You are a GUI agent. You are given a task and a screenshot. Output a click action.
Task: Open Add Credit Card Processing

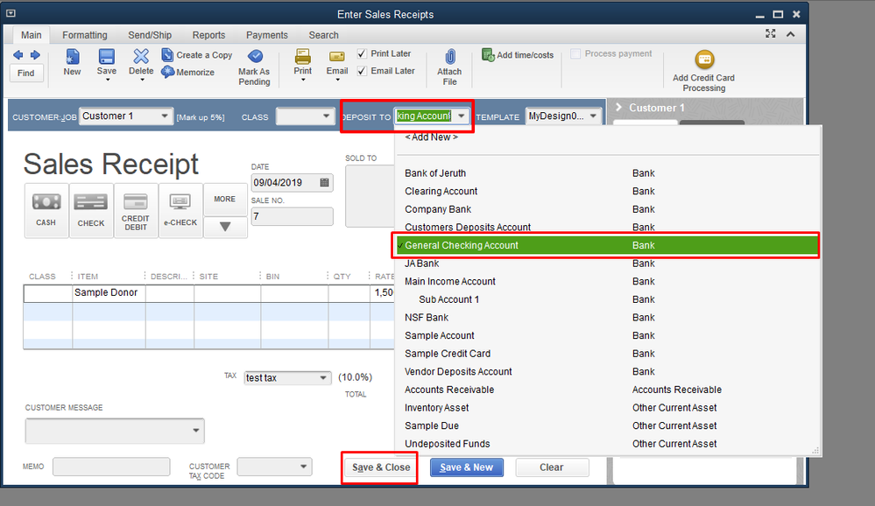[x=703, y=71]
